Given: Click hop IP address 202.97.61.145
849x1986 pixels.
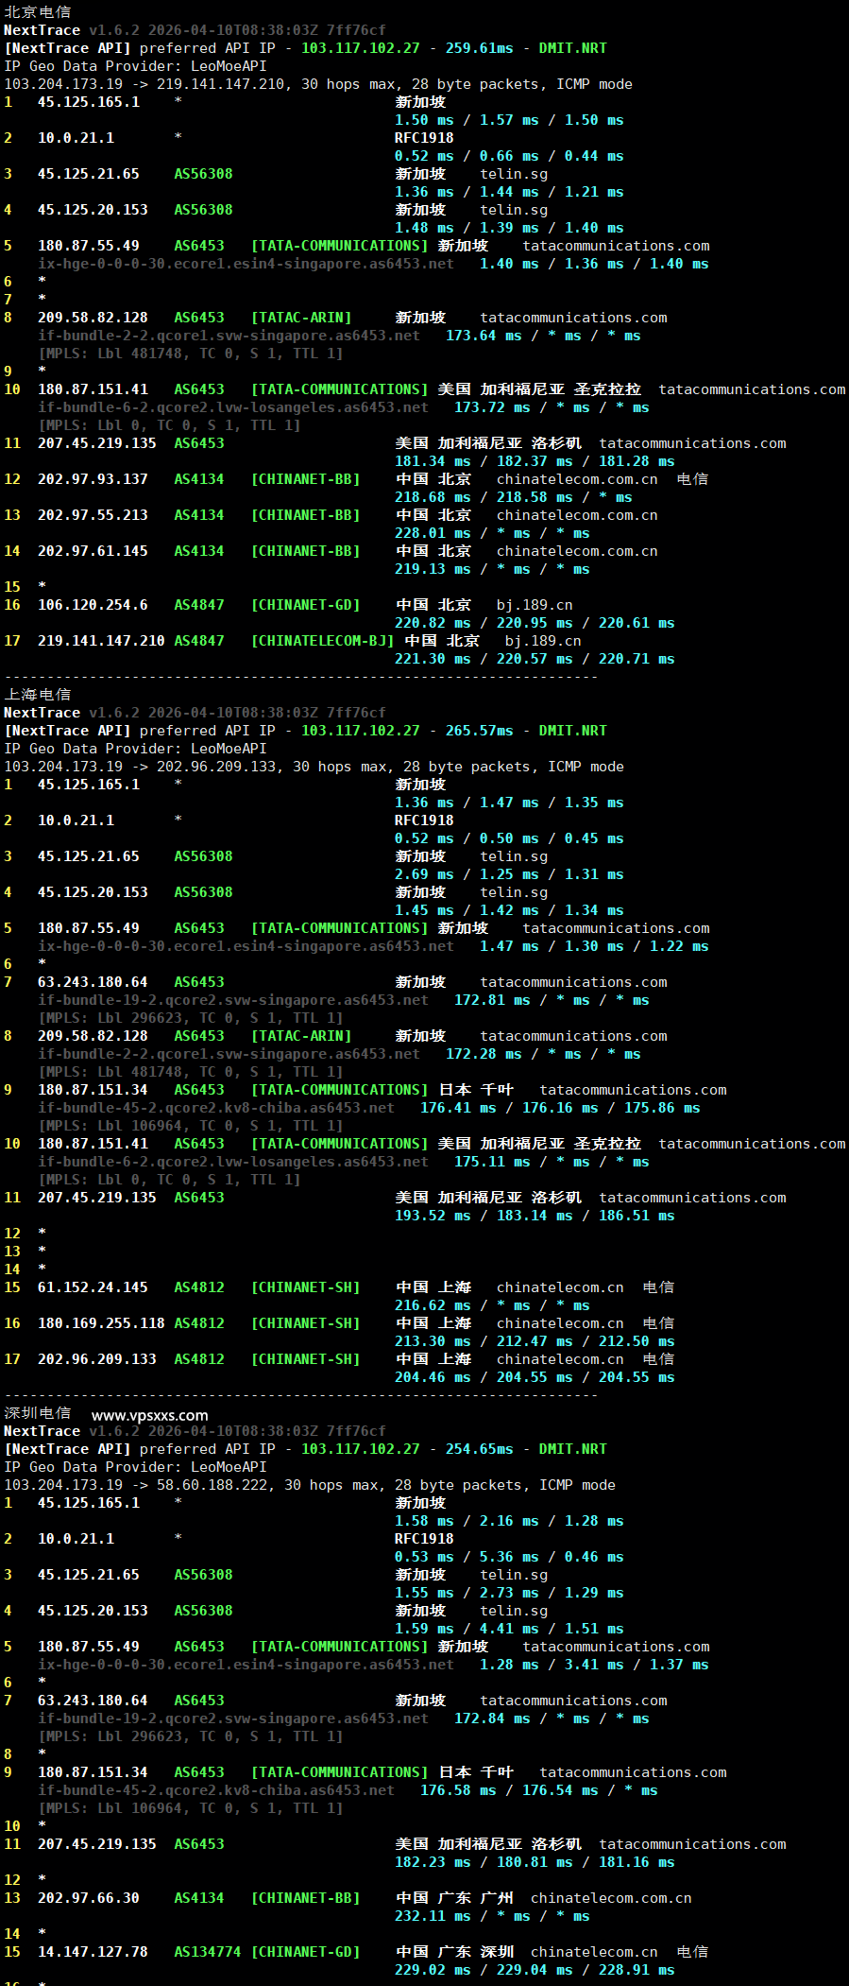Looking at the screenshot, I should (93, 551).
